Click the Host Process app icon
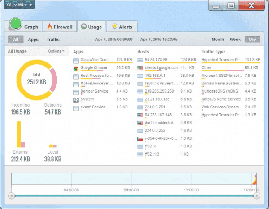The image size is (269, 209). (76, 76)
